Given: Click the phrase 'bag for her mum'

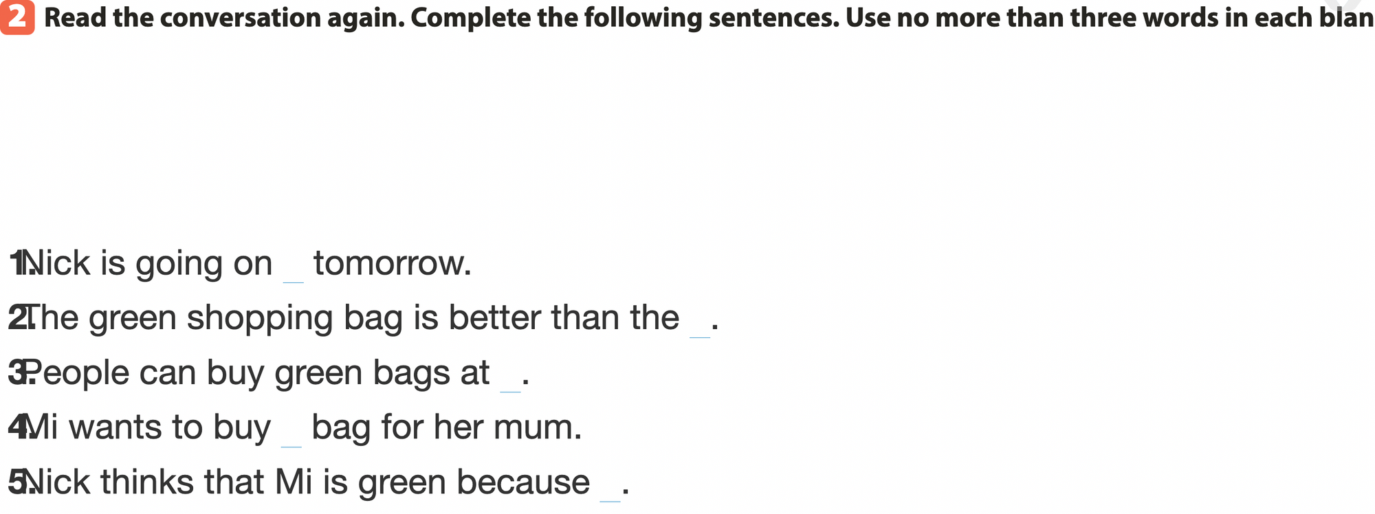Looking at the screenshot, I should click(445, 427).
